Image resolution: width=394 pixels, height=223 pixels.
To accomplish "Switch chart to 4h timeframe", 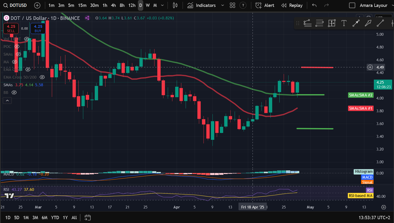I will (113, 5).
